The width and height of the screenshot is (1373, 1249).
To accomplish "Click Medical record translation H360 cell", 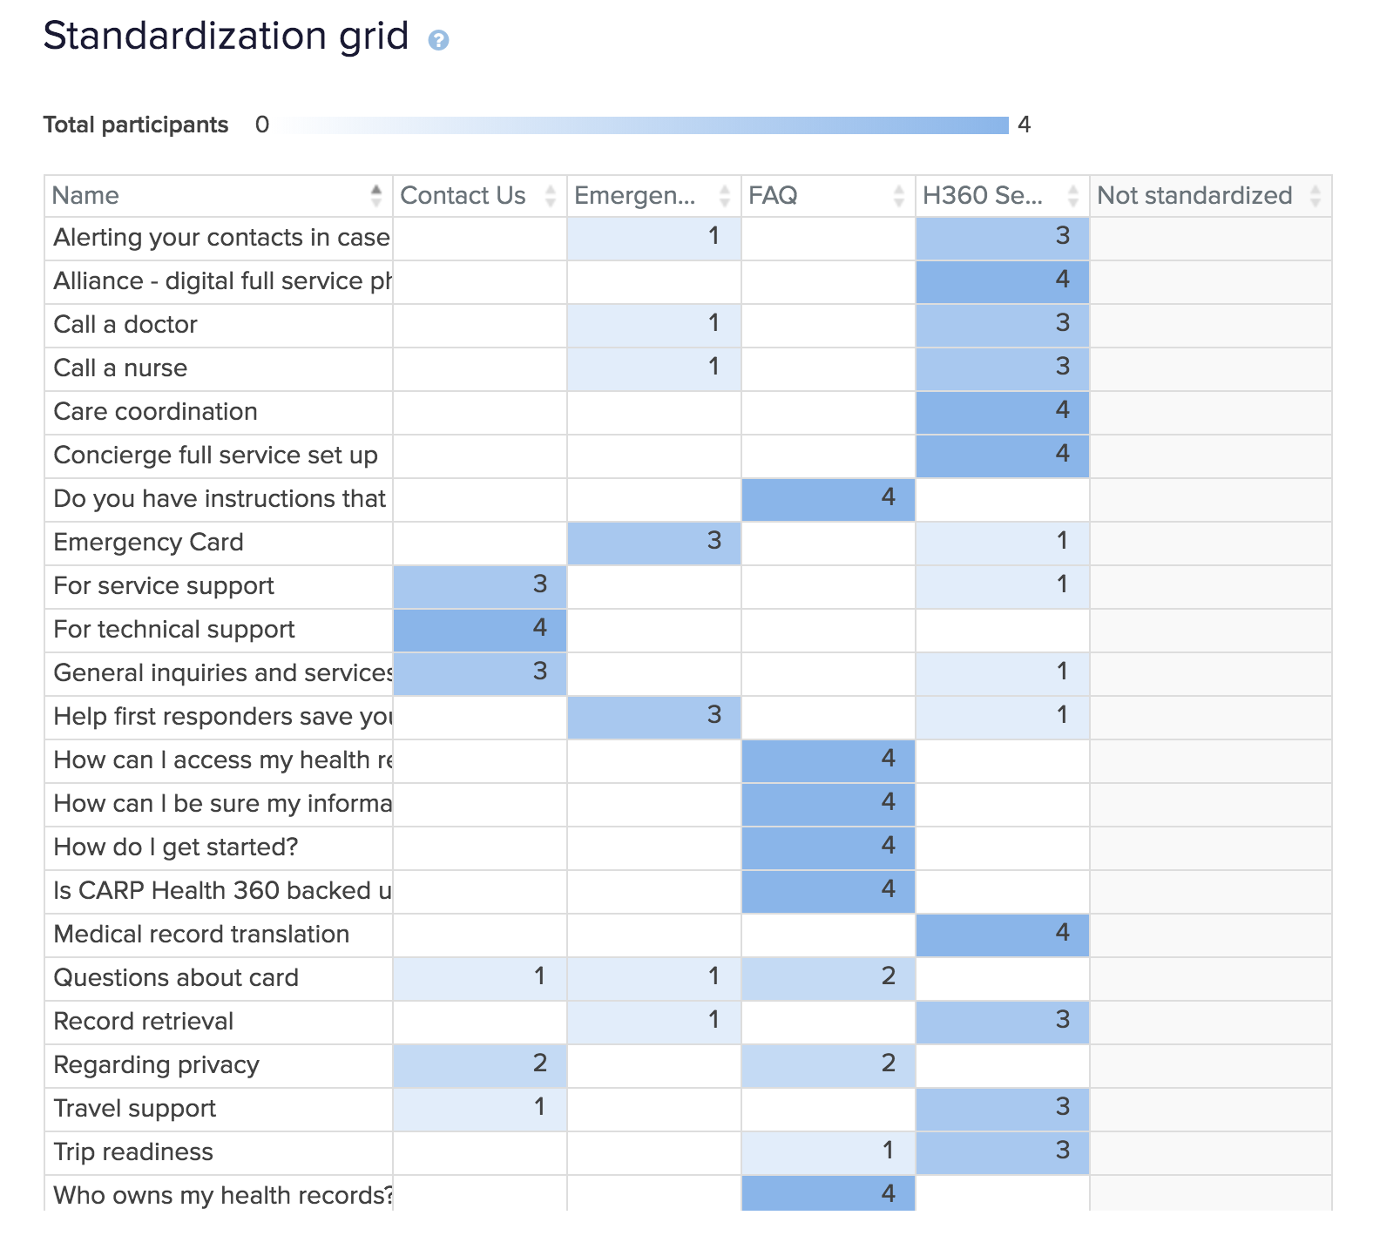I will coord(1002,935).
